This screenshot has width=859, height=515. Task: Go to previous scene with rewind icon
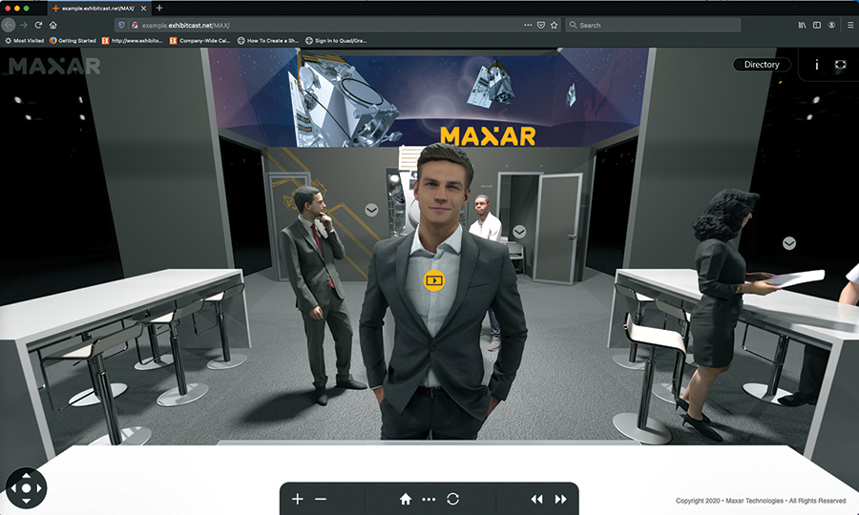536,499
